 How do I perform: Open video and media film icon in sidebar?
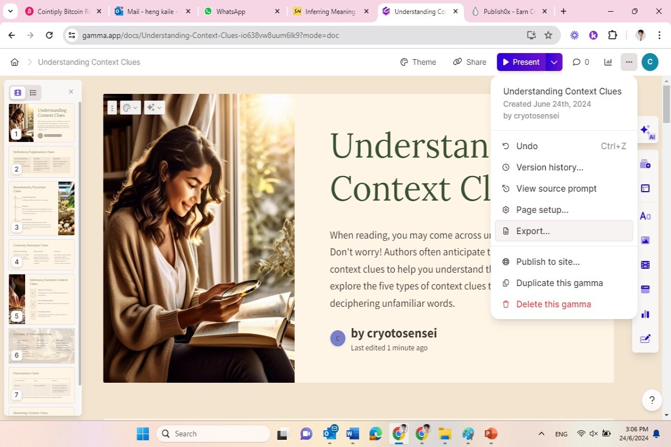click(x=645, y=265)
